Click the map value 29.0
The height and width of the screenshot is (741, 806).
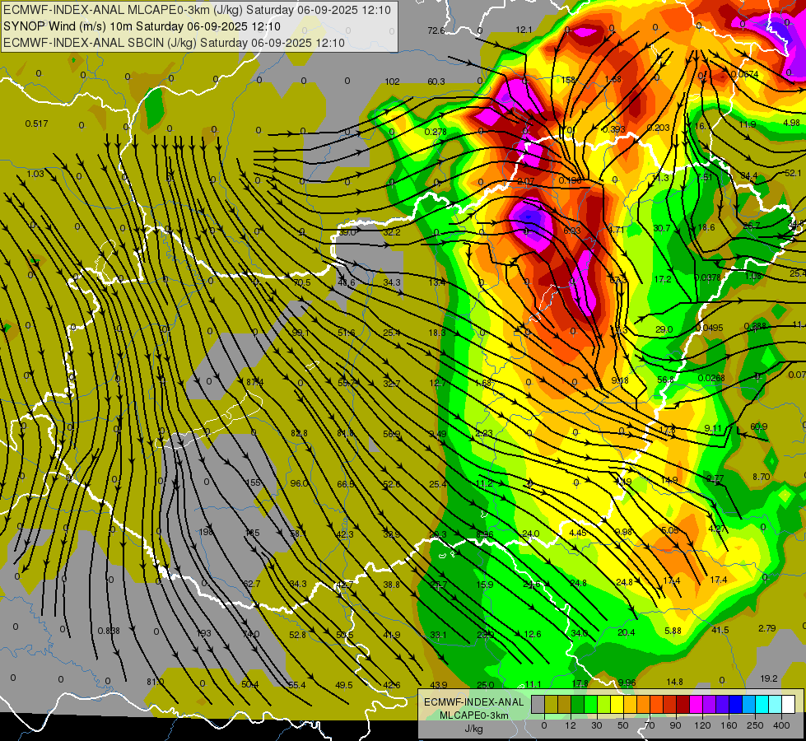(x=664, y=329)
